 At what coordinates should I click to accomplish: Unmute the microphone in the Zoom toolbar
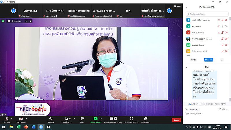(x=7, y=120)
